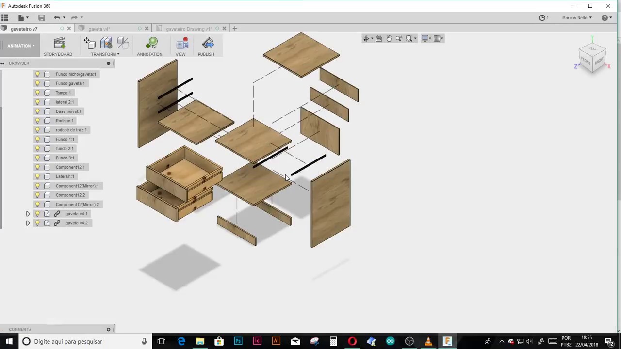Click the RIGHT face of the ViewCube
Screen dimensions: 621x349
click(x=599, y=61)
